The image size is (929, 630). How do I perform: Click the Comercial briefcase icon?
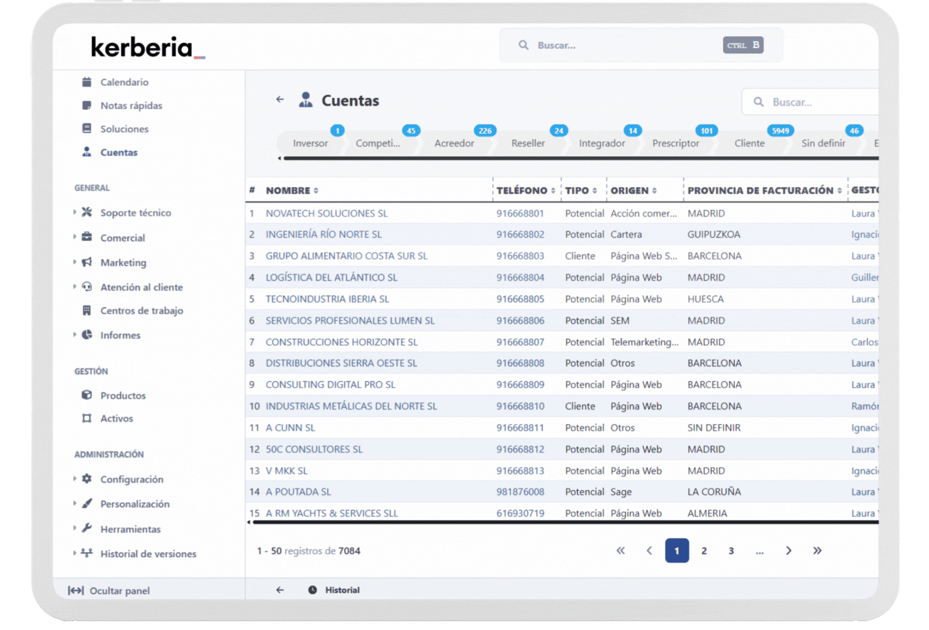point(87,237)
